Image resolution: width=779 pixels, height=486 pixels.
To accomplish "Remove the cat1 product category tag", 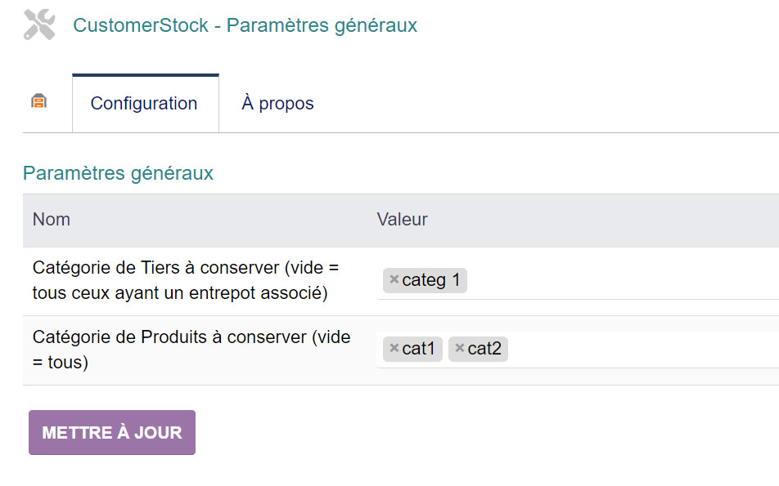I will click(x=394, y=349).
